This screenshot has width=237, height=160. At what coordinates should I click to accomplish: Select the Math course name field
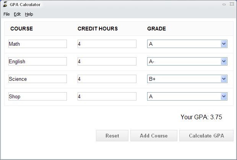[x=37, y=44]
